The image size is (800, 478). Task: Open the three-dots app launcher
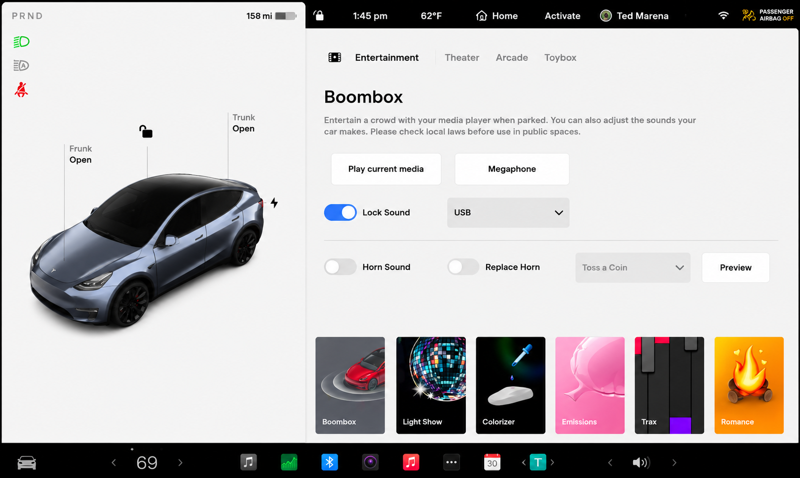(x=452, y=462)
